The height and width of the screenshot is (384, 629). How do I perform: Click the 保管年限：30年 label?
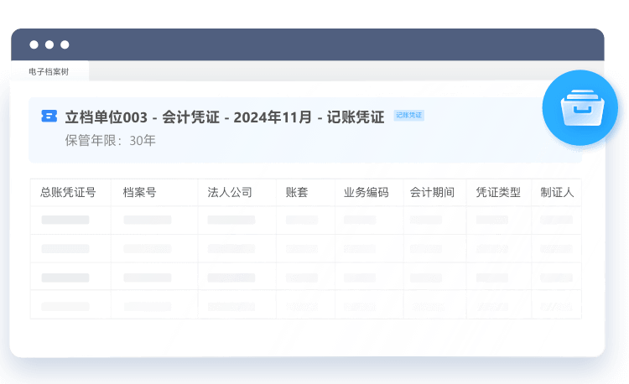click(111, 140)
